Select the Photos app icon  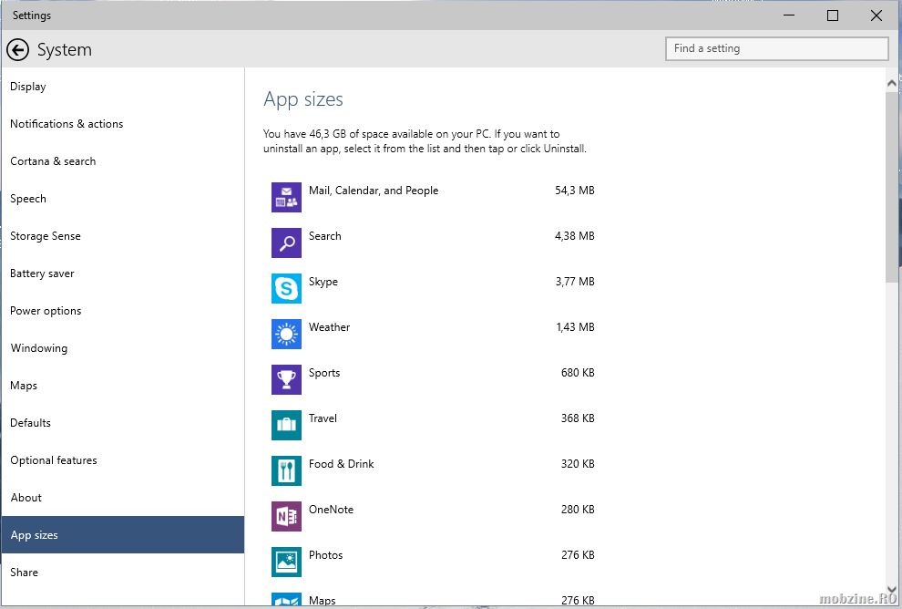click(x=286, y=562)
